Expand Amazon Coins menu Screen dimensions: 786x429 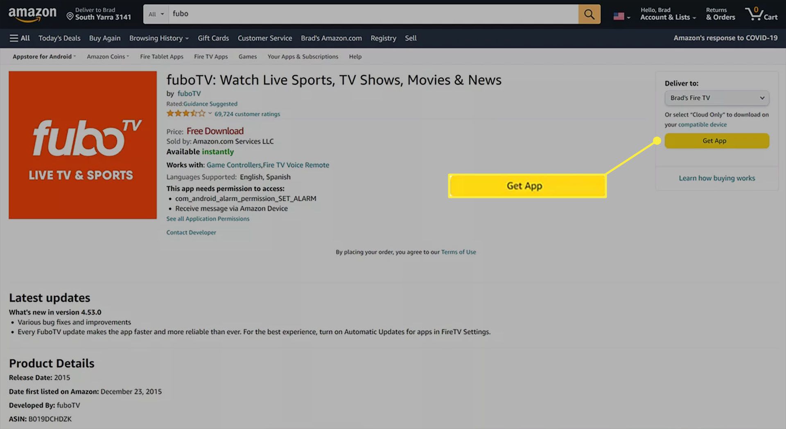coord(108,56)
